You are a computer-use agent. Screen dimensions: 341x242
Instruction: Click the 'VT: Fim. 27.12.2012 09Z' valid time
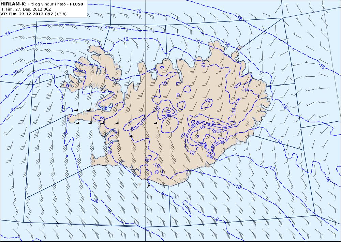tap(27, 14)
